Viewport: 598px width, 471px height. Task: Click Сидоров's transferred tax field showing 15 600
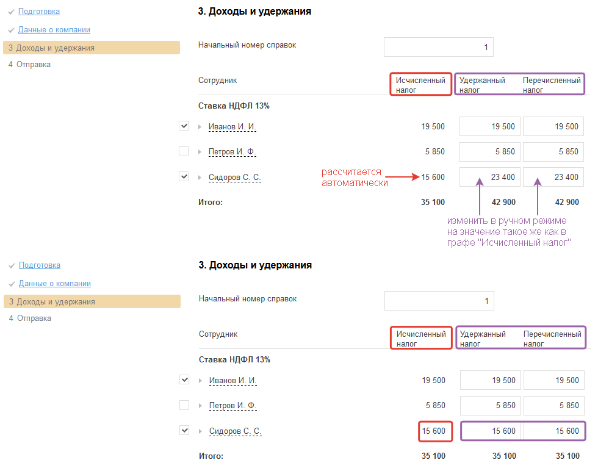554,431
